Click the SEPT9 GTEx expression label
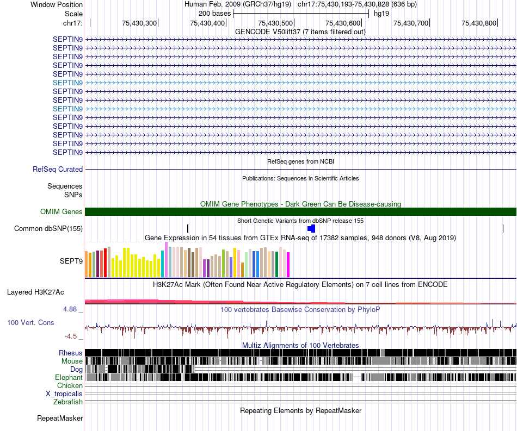This screenshot has height=431, width=517. 71,261
